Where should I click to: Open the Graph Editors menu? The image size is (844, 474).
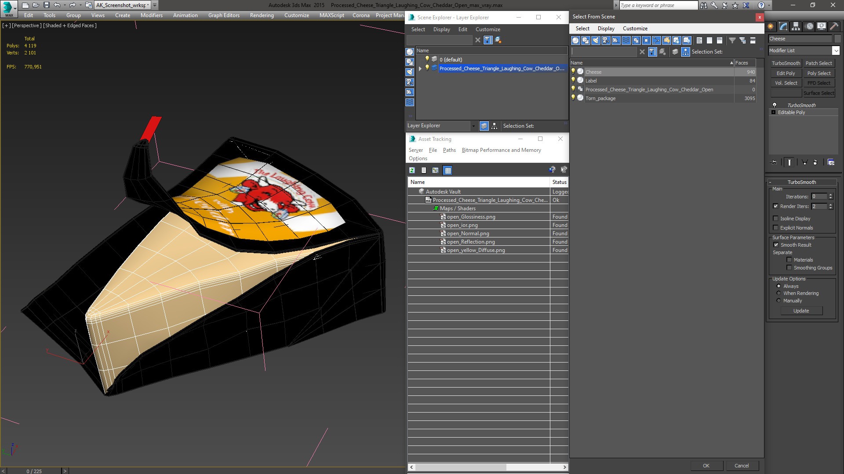224,15
